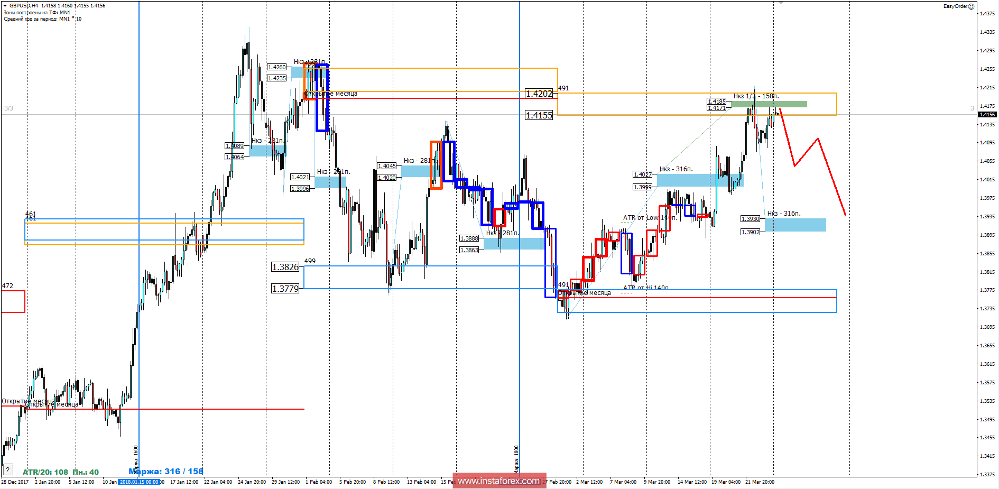Click the highlighted date 2018.01.15 00:00
The height and width of the screenshot is (489, 999).
coord(139,482)
